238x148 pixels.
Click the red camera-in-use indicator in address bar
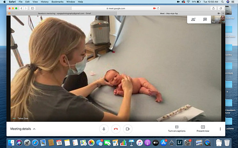click(x=155, y=8)
